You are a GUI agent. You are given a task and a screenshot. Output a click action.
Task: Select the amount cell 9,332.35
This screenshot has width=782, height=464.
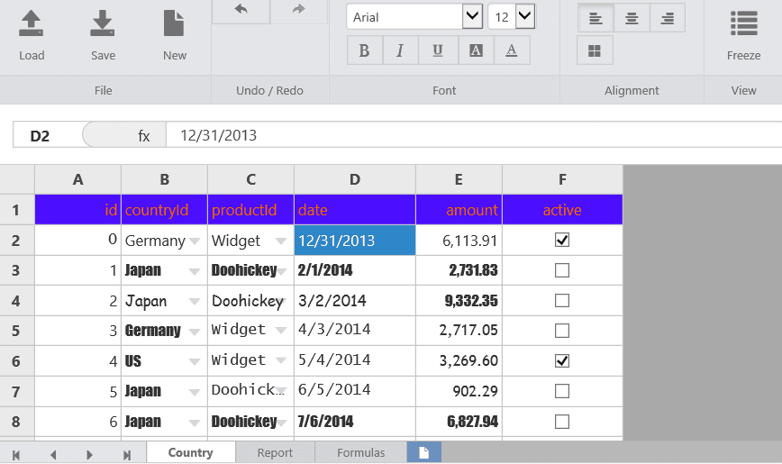tap(459, 300)
